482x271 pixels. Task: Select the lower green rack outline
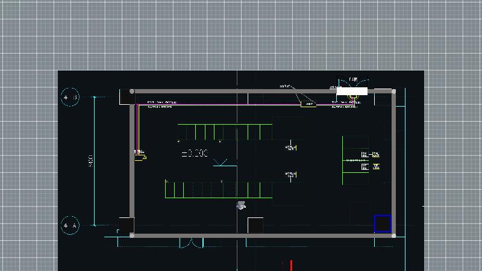[218, 188]
